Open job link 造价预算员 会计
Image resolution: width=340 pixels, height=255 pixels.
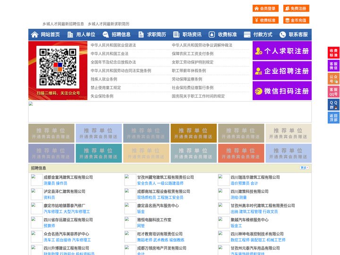tap(244, 183)
